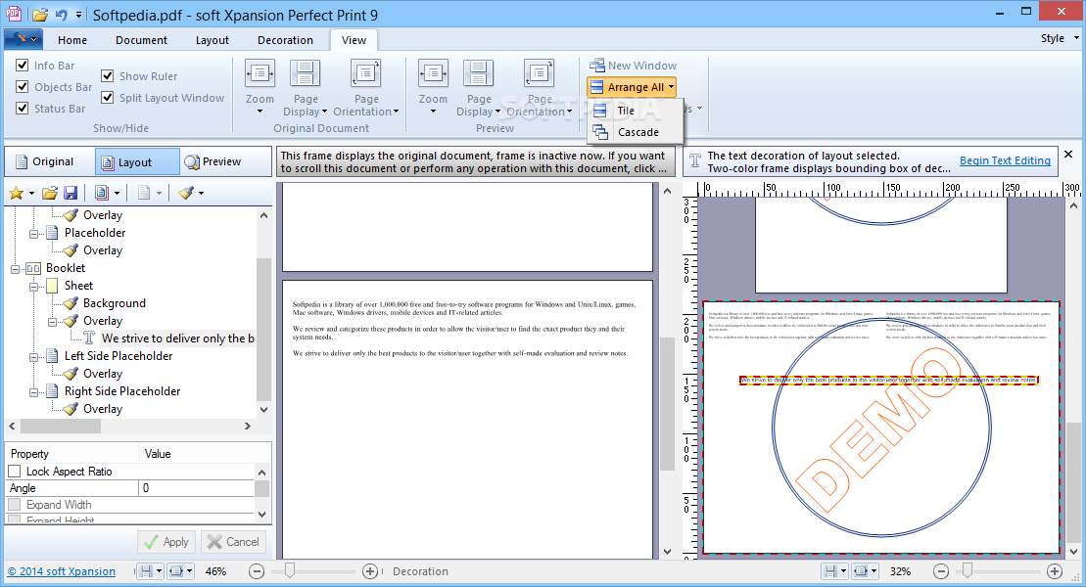Toggle Split Layout Window checkbox

pyautogui.click(x=108, y=98)
